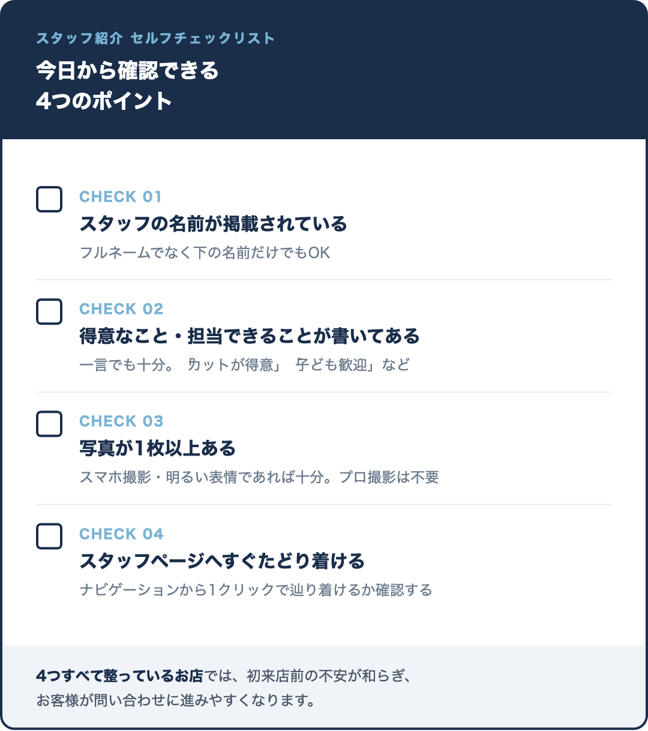This screenshot has width=648, height=731.
Task: Click the CHECK 03 label
Action: click(121, 421)
